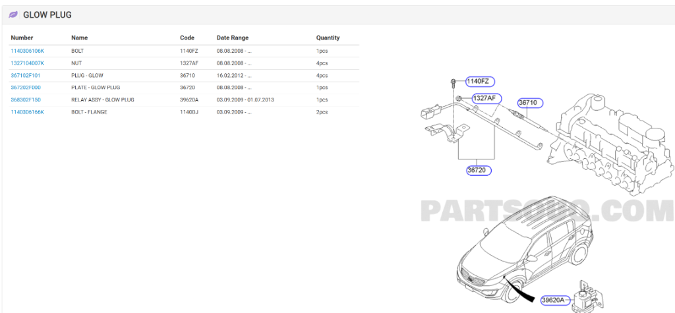
Task: Click the Code column header
Action: (187, 38)
